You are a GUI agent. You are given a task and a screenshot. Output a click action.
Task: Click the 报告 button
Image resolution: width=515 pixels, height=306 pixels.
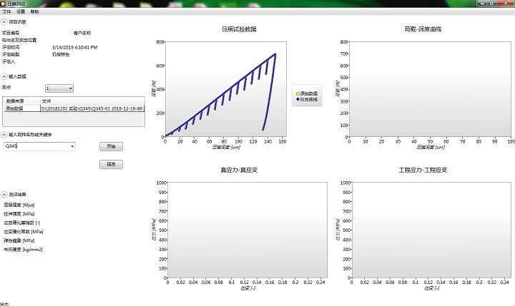(x=110, y=164)
